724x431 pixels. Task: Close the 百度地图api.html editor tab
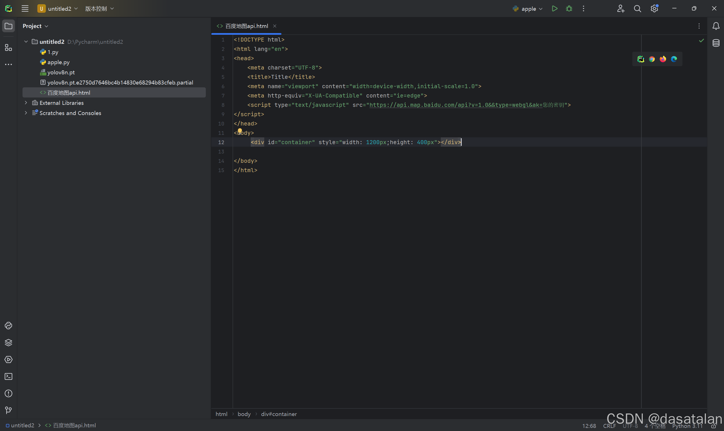274,26
